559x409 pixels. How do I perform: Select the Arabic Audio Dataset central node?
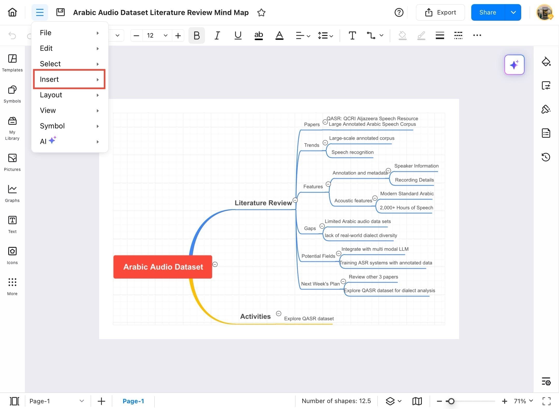point(163,267)
